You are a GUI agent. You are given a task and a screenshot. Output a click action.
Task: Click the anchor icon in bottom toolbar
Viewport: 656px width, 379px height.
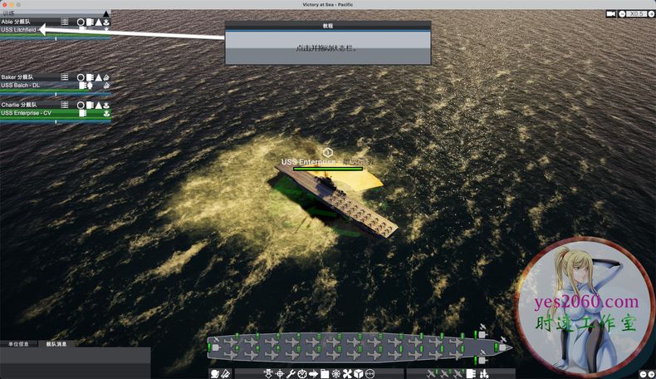(x=267, y=373)
